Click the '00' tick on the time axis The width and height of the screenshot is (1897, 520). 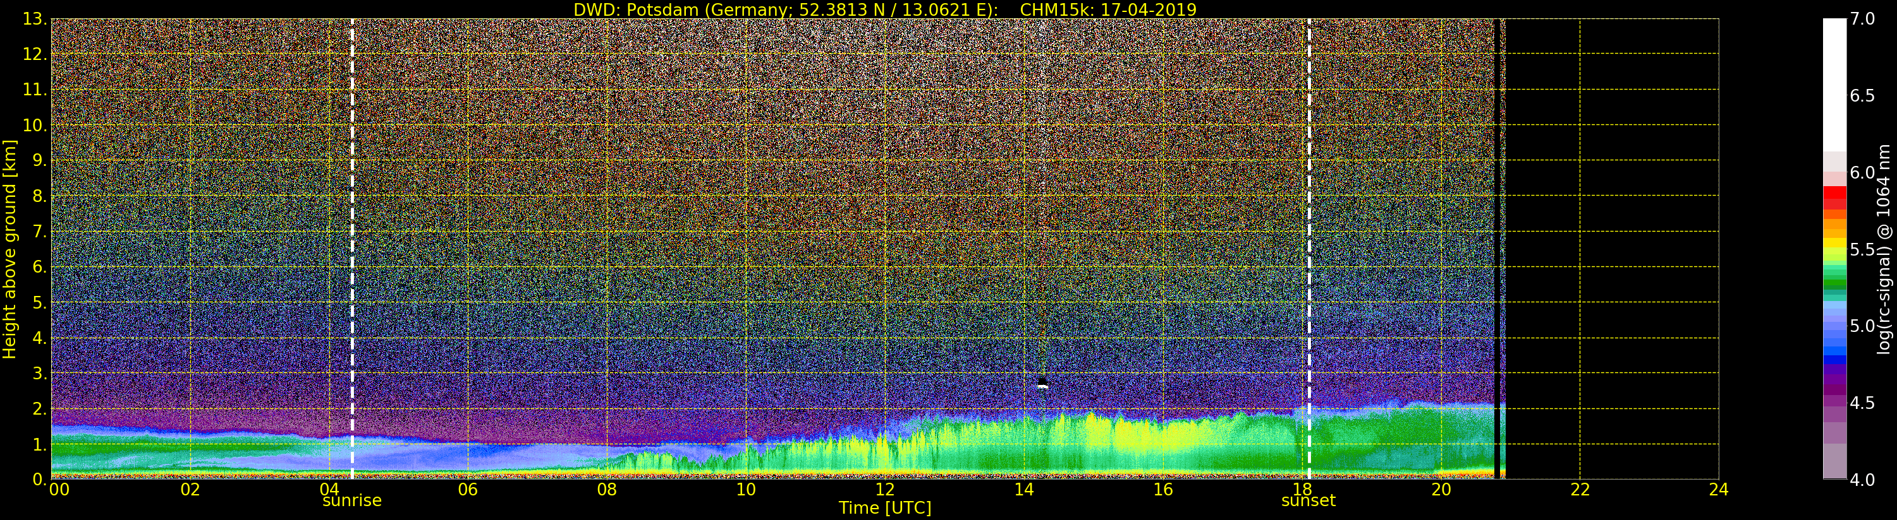tap(59, 490)
